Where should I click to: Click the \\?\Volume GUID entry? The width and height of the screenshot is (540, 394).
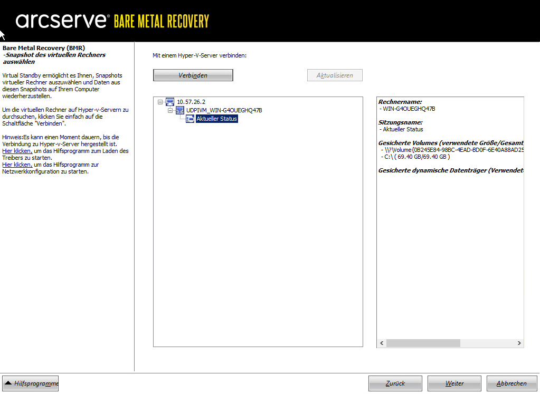point(452,150)
